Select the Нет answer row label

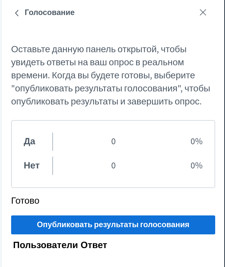pyautogui.click(x=31, y=165)
